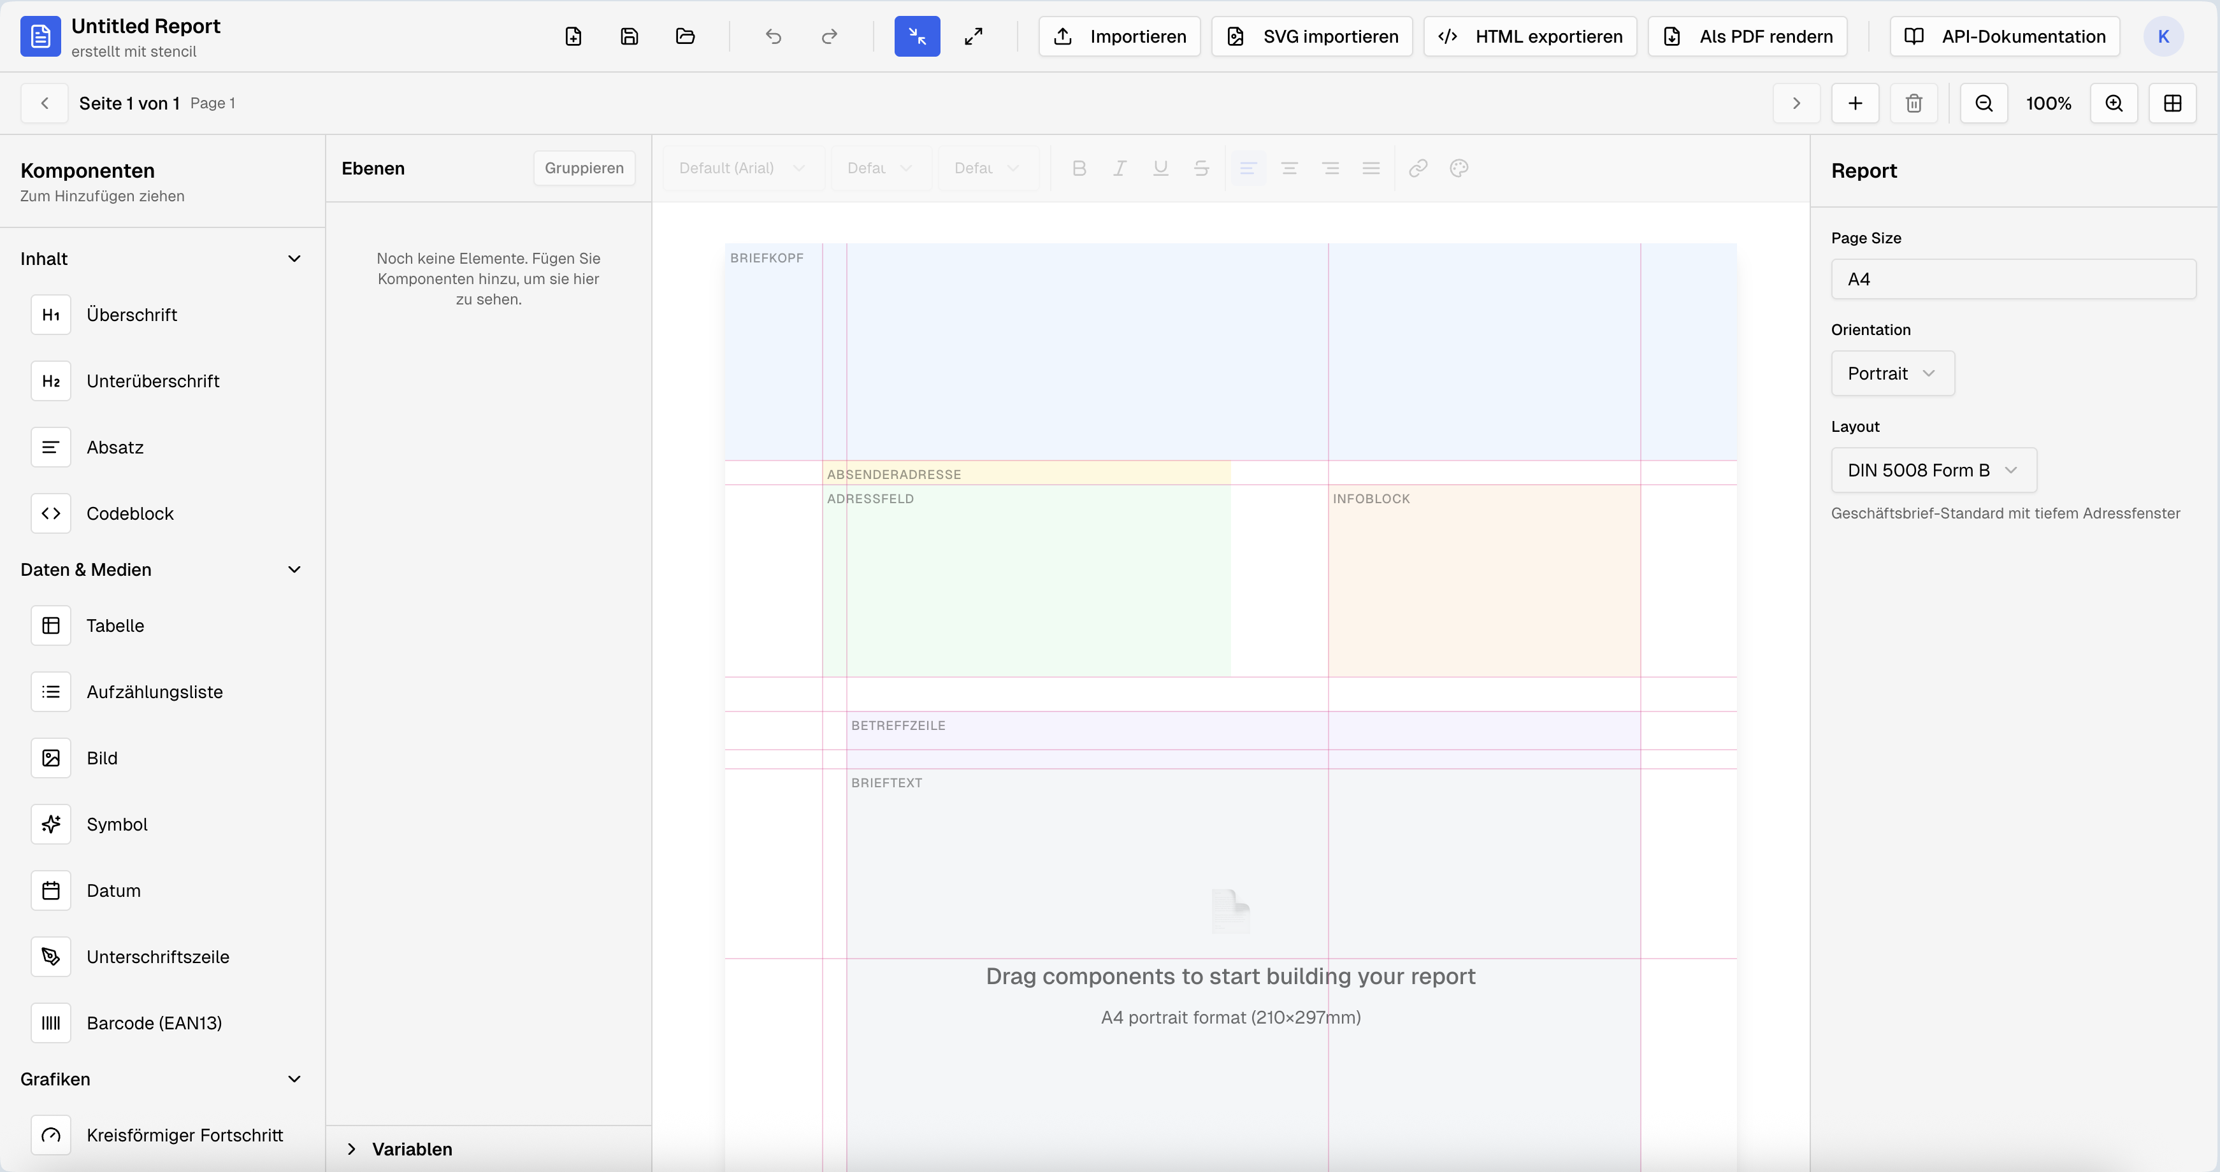
Task: Toggle the blue compact view button
Action: point(917,36)
